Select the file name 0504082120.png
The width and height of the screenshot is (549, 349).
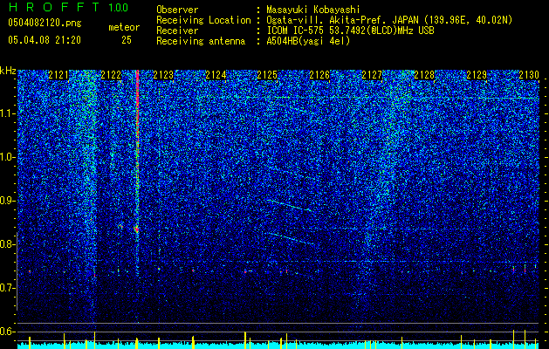point(45,24)
